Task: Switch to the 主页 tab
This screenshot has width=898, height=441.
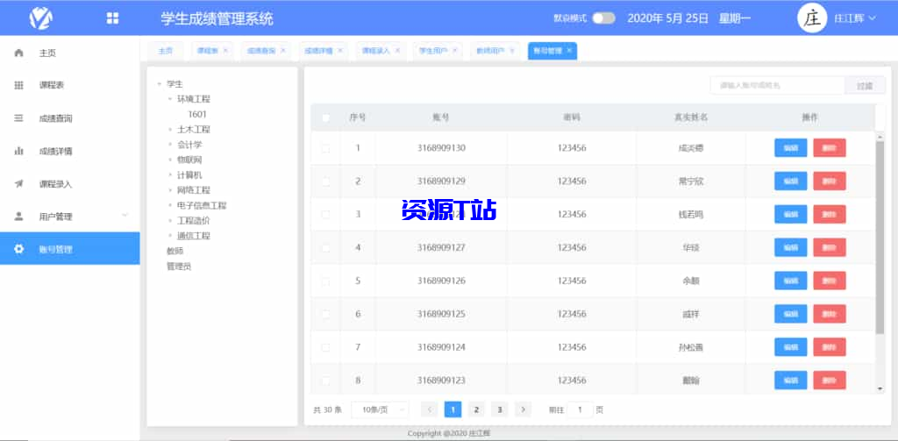Action: coord(166,50)
